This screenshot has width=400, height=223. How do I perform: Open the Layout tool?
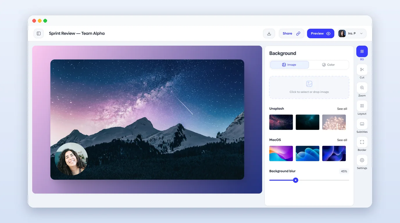click(x=362, y=106)
